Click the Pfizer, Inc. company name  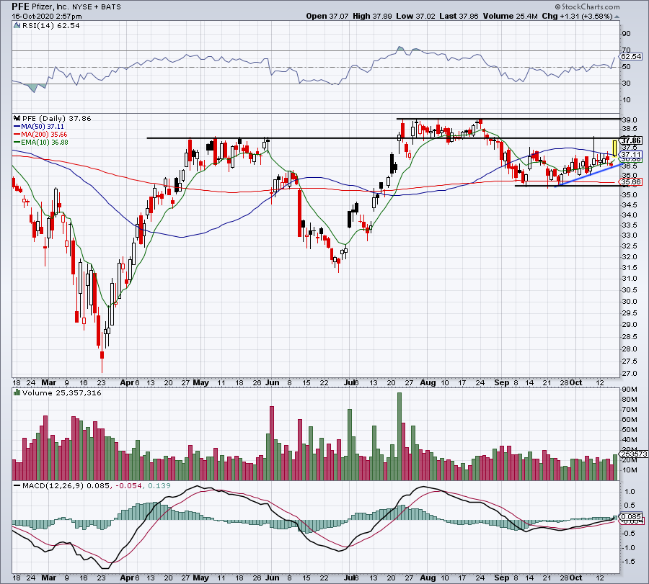[x=50, y=6]
